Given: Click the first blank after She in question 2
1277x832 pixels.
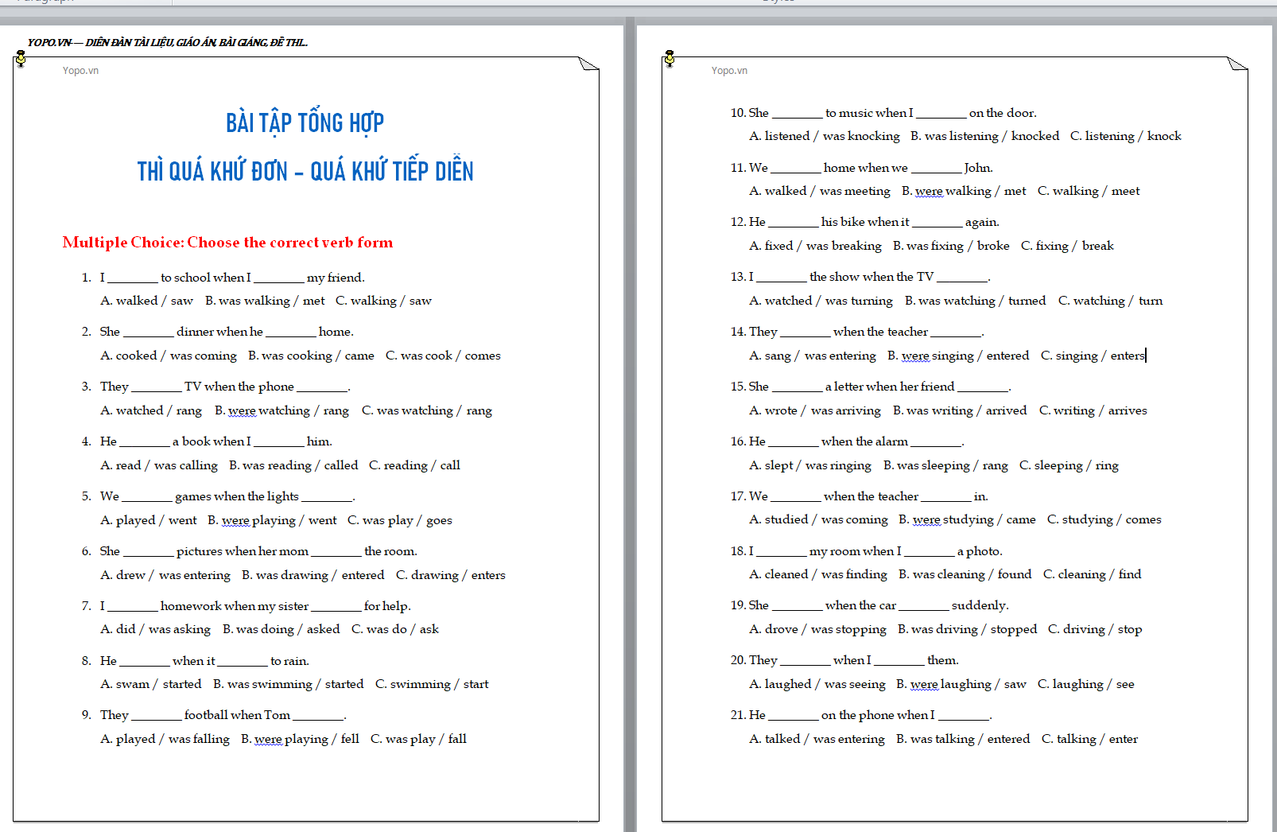Looking at the screenshot, I should click(x=148, y=332).
